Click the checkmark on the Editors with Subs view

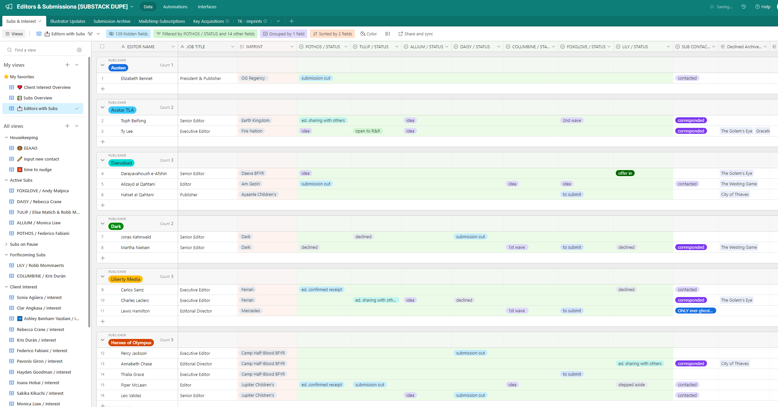point(77,108)
